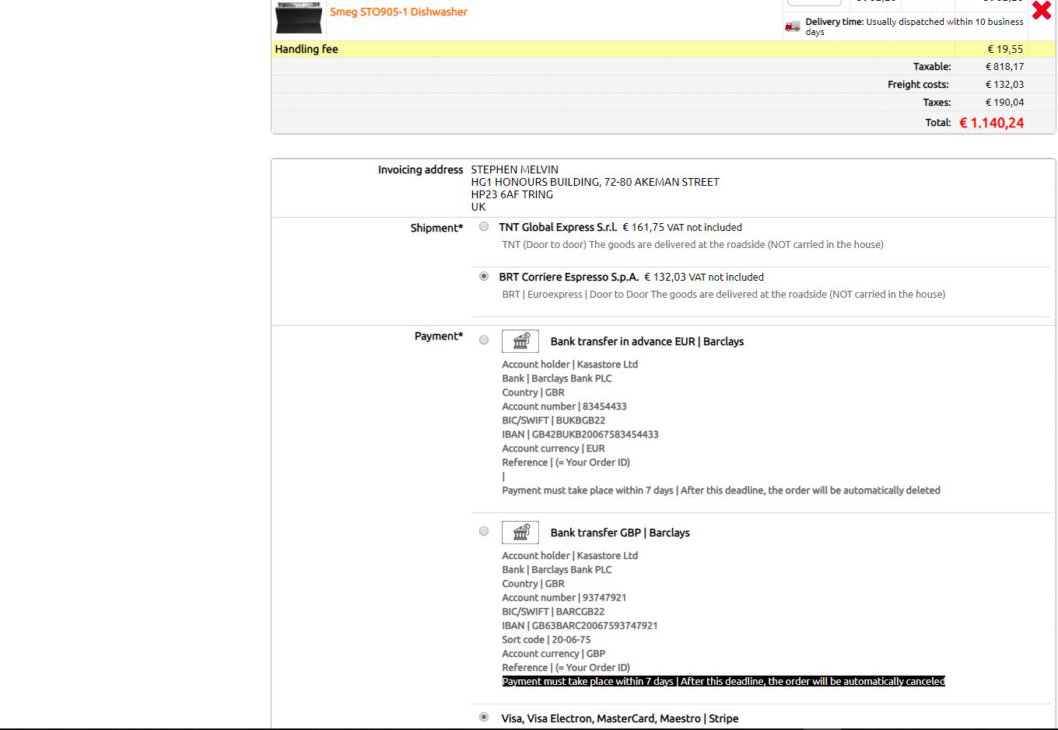Open the Smeg dishwasher product thumbnail
The width and height of the screenshot is (1058, 730).
[299, 17]
